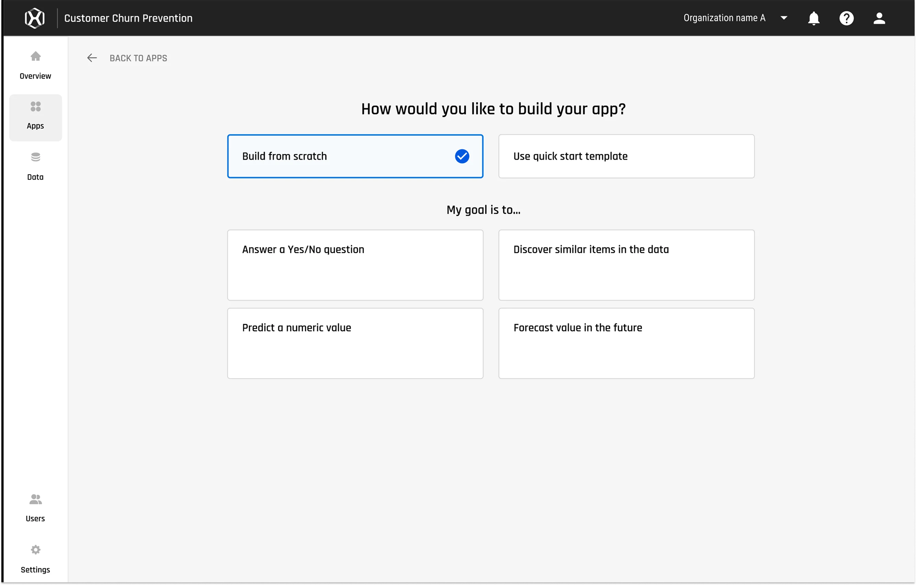Select Answer a Yes/No question goal
Image resolution: width=916 pixels, height=585 pixels.
355,265
